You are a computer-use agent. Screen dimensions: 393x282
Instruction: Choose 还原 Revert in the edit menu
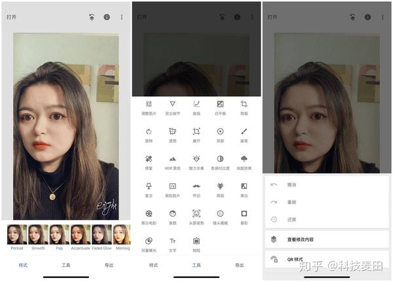pyautogui.click(x=327, y=219)
